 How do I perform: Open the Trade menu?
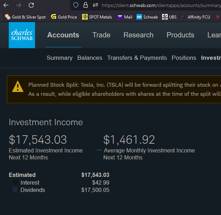(101, 35)
